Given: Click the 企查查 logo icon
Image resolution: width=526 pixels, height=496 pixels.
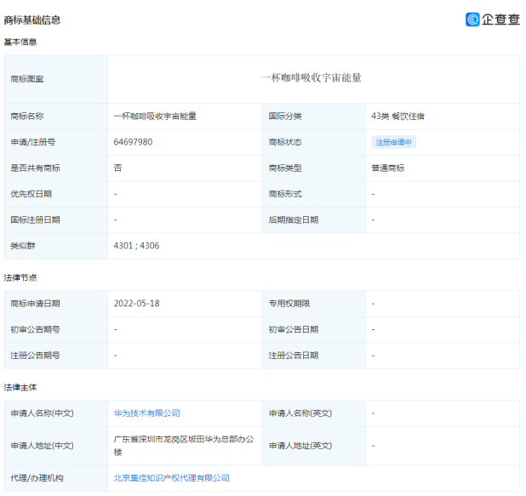Looking at the screenshot, I should click(x=472, y=19).
